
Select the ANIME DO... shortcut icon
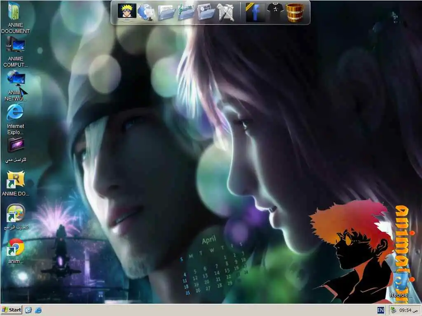point(15,184)
